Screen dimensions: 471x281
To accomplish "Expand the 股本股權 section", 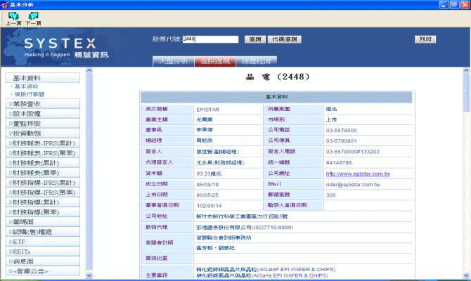I will (x=43, y=114).
